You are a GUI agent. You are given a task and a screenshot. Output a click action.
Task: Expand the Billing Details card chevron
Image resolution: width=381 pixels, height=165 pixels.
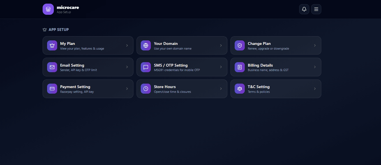pyautogui.click(x=315, y=67)
